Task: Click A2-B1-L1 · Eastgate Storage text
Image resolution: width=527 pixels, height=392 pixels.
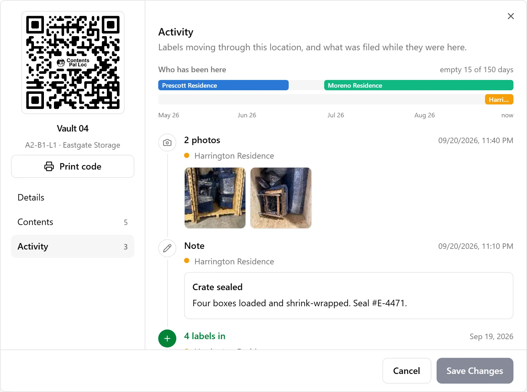Action: click(73, 145)
